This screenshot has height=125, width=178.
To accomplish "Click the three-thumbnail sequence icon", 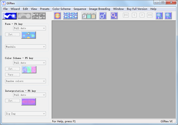I will (x=89, y=16).
